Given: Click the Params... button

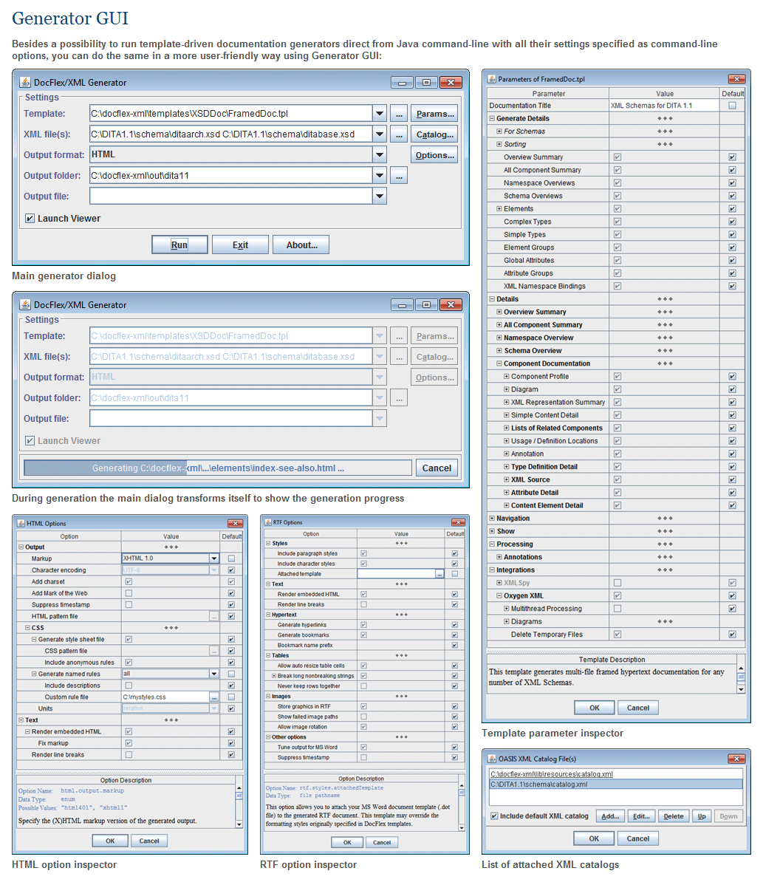Looking at the screenshot, I should pos(434,114).
